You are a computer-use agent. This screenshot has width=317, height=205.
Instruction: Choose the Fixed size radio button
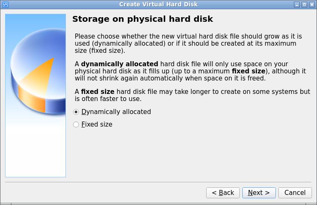click(76, 125)
